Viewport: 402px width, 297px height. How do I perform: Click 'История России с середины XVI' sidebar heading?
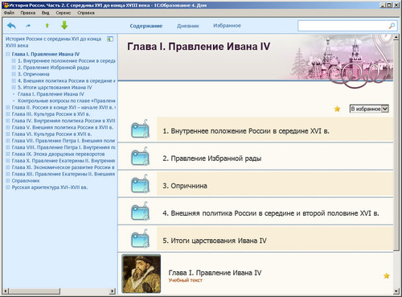53,42
